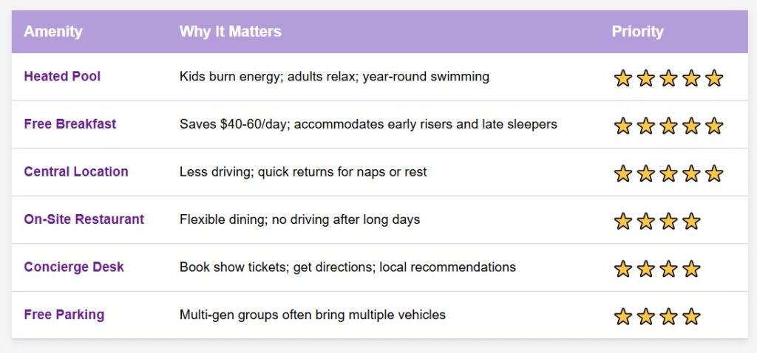Click the fifth star in Heated Pool row
The width and height of the screenshot is (757, 353).
click(x=713, y=78)
